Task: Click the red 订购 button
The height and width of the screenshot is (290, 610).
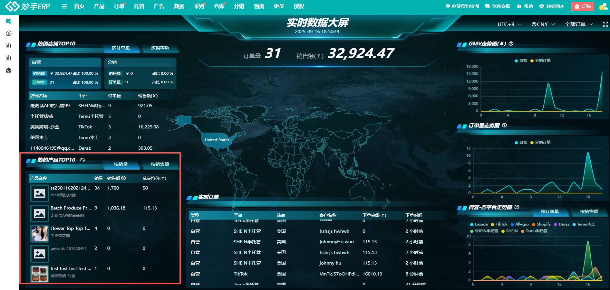Action: [x=583, y=6]
